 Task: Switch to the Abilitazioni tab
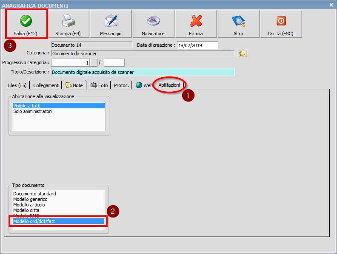[169, 85]
